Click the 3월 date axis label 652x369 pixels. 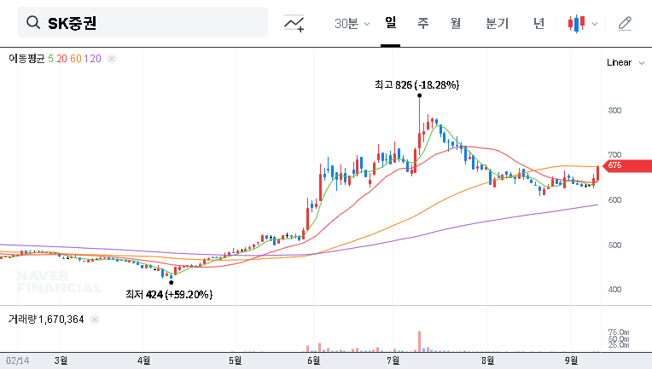[x=61, y=360]
